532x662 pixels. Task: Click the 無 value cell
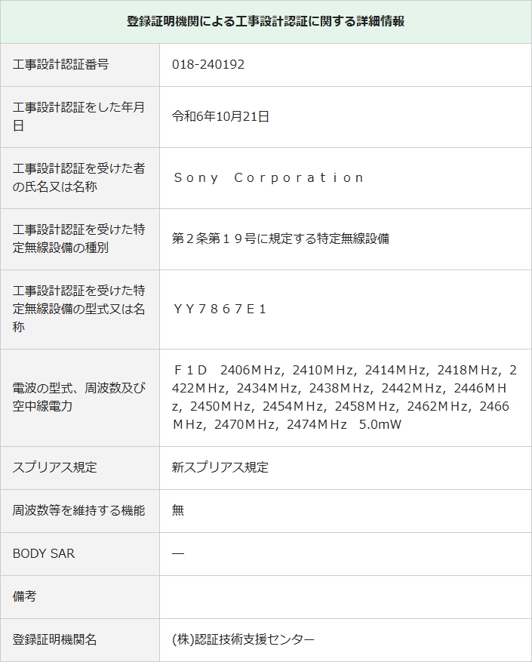point(346,511)
